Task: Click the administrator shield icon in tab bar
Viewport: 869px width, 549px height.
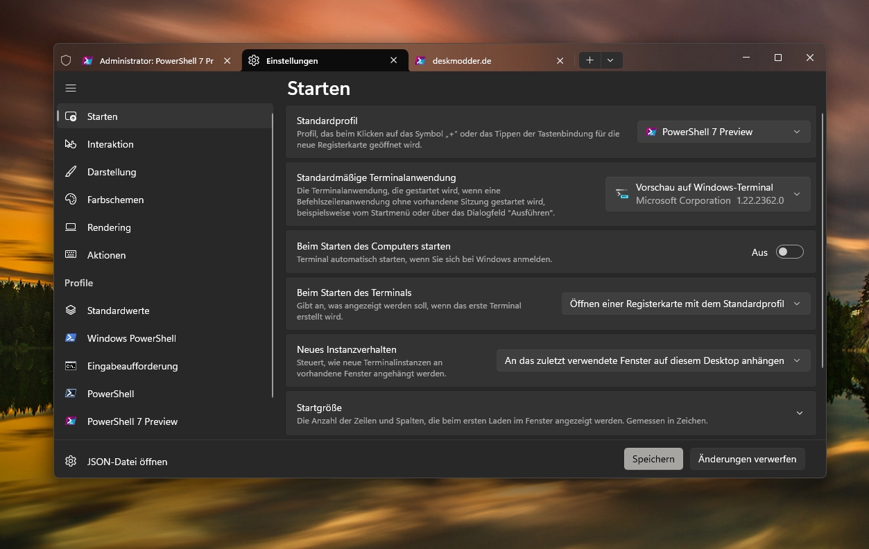Action: point(66,60)
